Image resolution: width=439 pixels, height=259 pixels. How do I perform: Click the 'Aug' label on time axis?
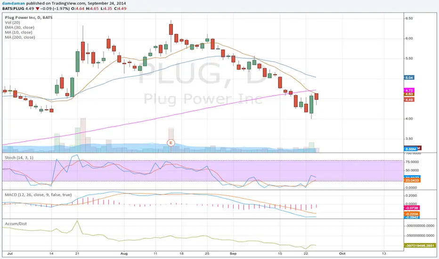click(x=124, y=253)
